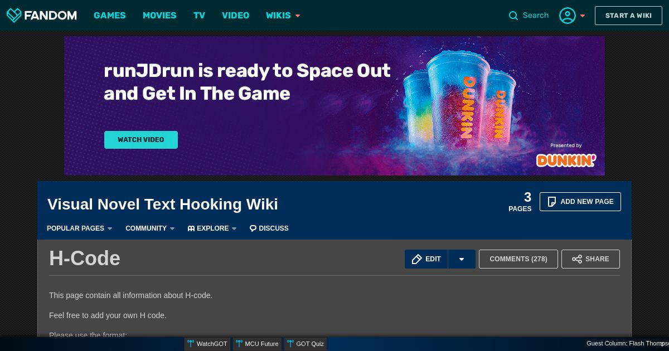669x351 pixels.
Task: Expand the Explore menu arrow
Action: coord(234,228)
